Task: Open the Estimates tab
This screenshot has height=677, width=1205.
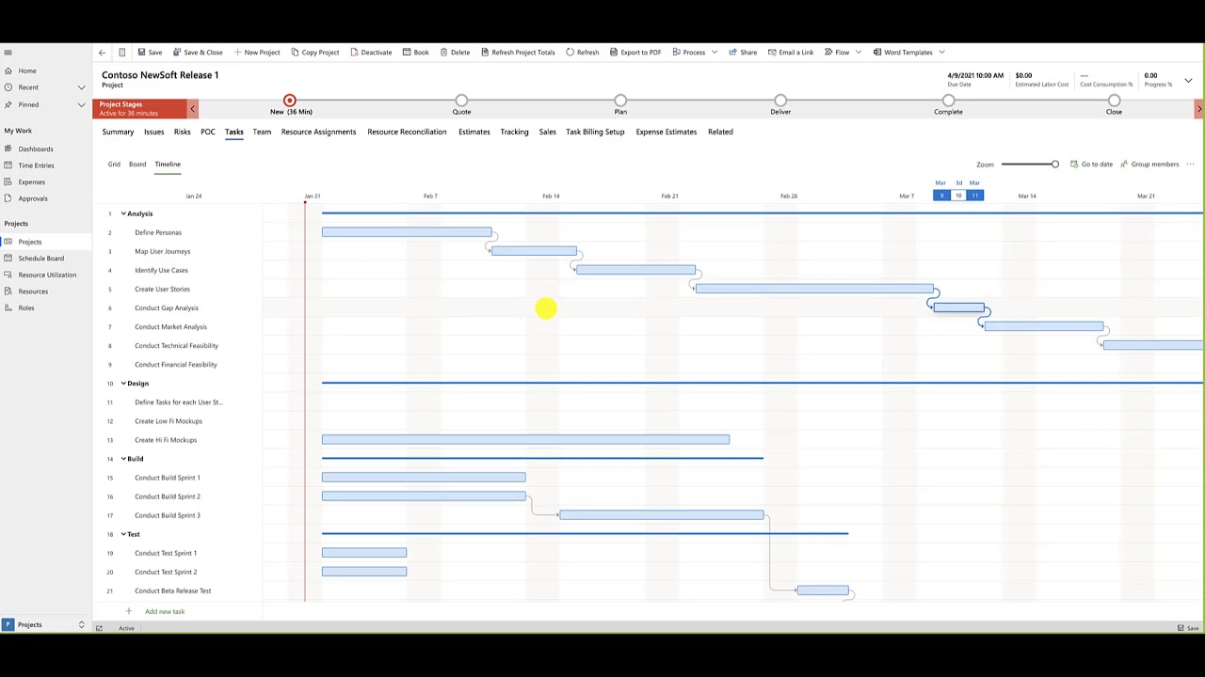Action: [x=474, y=132]
